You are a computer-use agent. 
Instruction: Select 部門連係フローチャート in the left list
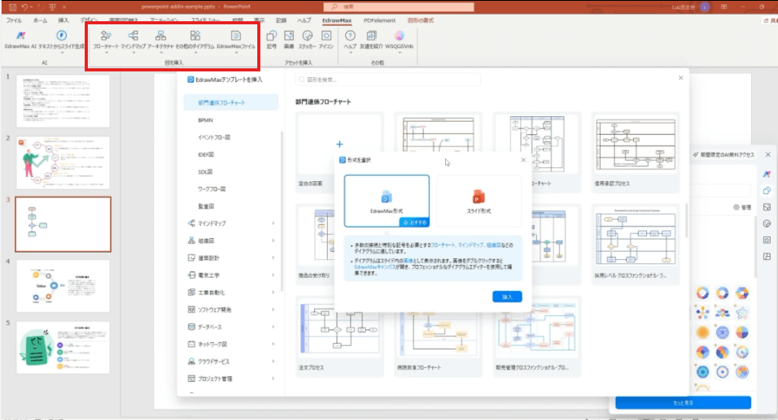pos(231,102)
